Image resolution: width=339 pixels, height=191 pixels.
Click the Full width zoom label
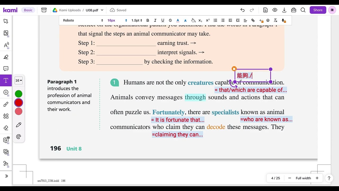(x=303, y=178)
